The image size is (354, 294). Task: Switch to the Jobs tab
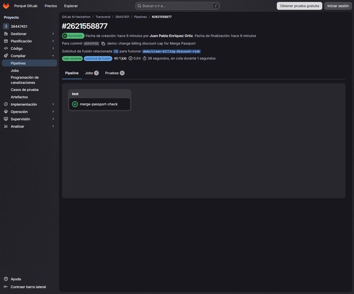click(92, 73)
